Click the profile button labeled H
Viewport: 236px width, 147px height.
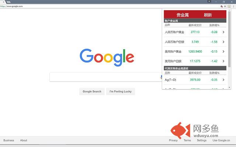pyautogui.click(x=209, y=1)
